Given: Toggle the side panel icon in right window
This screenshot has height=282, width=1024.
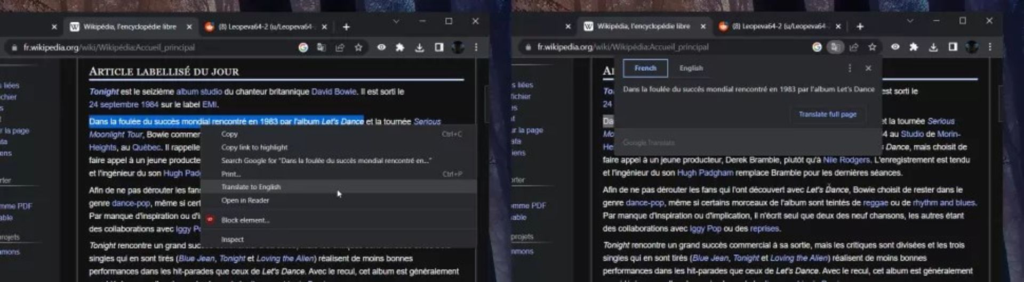Looking at the screenshot, I should (953, 47).
